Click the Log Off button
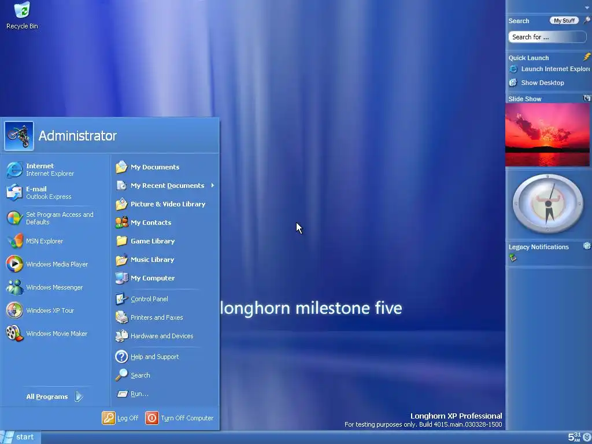The height and width of the screenshot is (444, 592). tap(120, 418)
